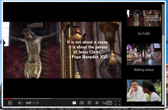The image size is (168, 110).
Task: Click the 0:07 / 2:23 time display
Action: (33, 103)
